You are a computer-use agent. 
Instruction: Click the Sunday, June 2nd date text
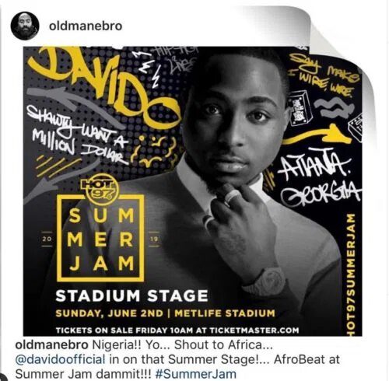[110, 313]
